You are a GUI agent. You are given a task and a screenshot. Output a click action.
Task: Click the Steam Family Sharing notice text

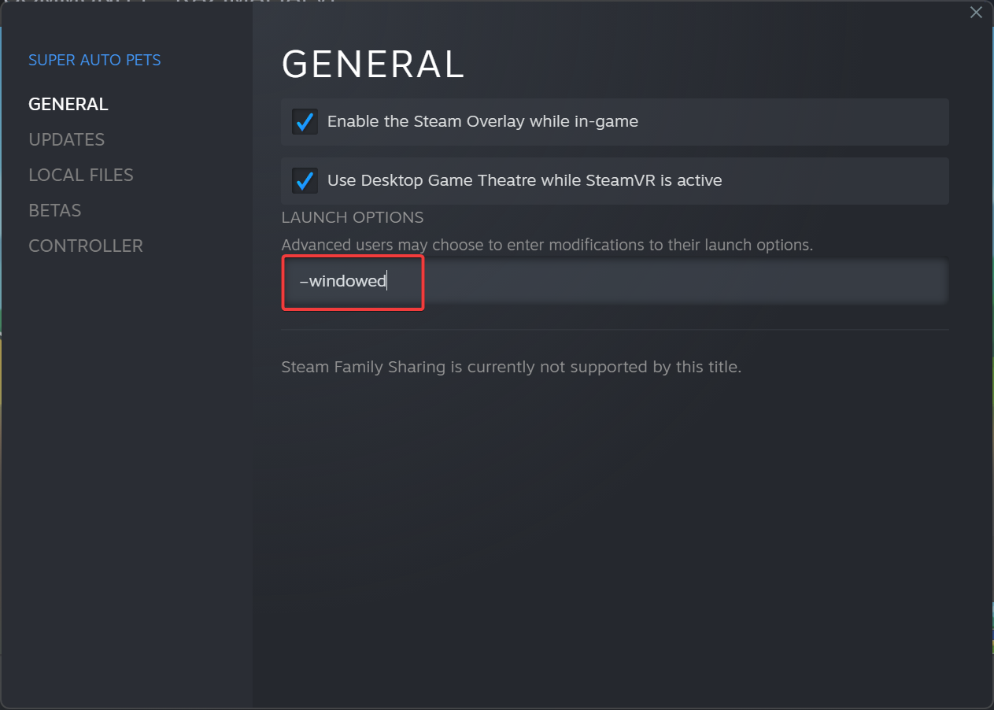coord(512,367)
